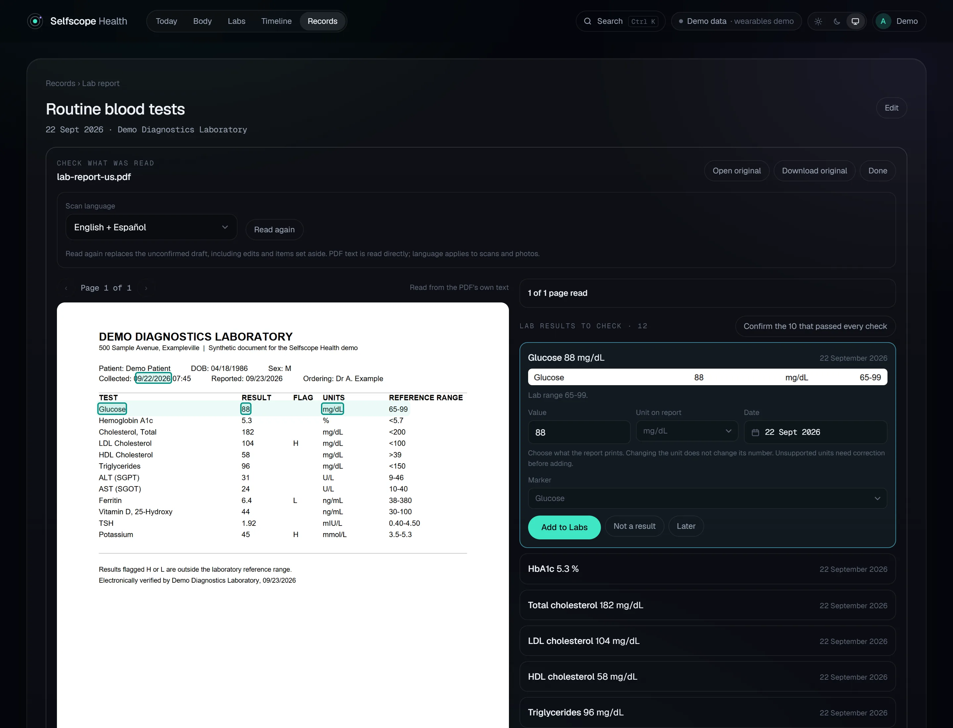The width and height of the screenshot is (953, 728).
Task: Click the Demo user avatar
Action: [x=883, y=21]
